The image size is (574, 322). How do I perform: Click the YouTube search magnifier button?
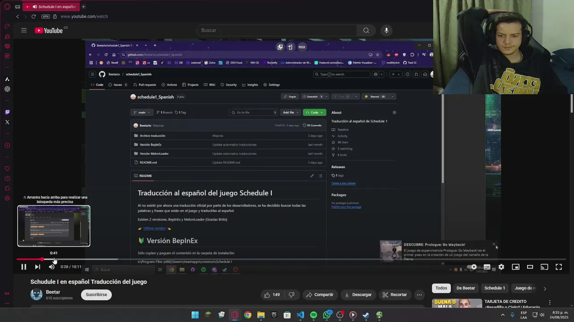pyautogui.click(x=366, y=30)
